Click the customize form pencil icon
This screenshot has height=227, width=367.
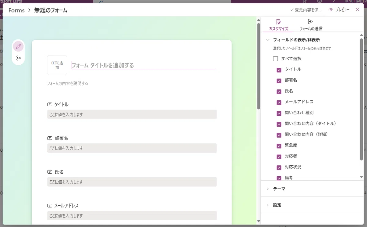click(x=278, y=22)
